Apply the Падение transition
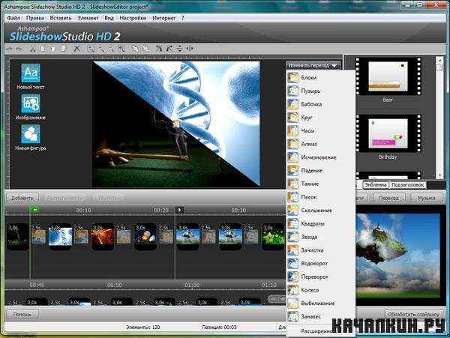This screenshot has width=450, height=338. (x=321, y=171)
